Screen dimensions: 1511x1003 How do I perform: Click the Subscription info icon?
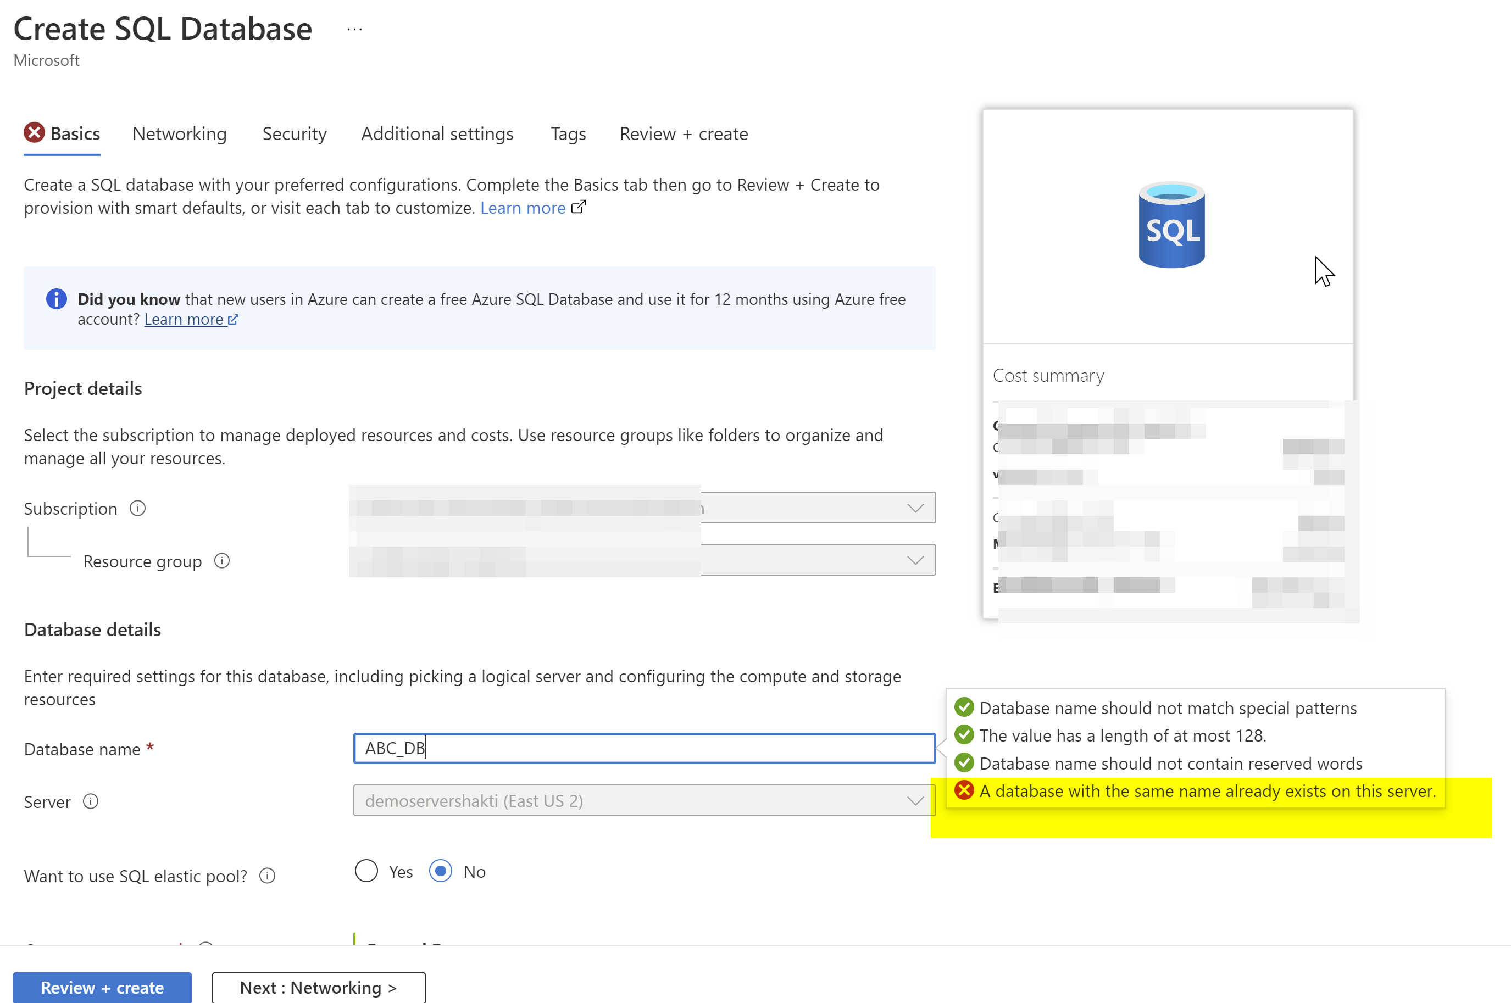pyautogui.click(x=137, y=509)
